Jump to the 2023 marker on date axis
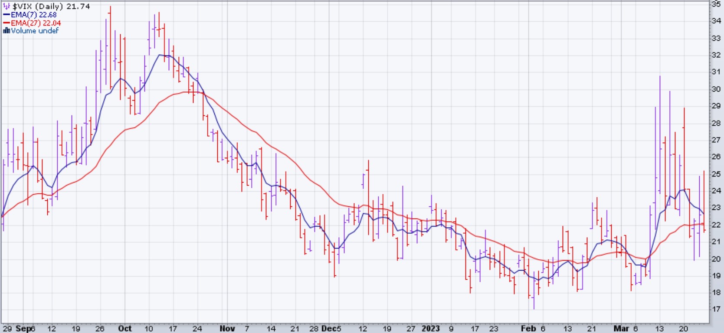The image size is (724, 333). (x=431, y=328)
